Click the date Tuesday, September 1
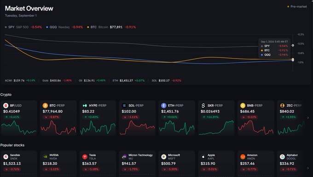313x177 pixels. click(21, 16)
